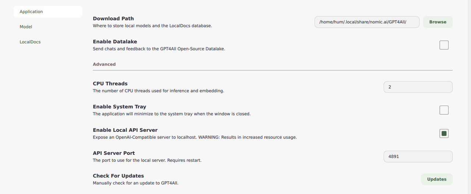Click the Enable System Tray heading
The width and height of the screenshot is (471, 194).
[x=120, y=107]
